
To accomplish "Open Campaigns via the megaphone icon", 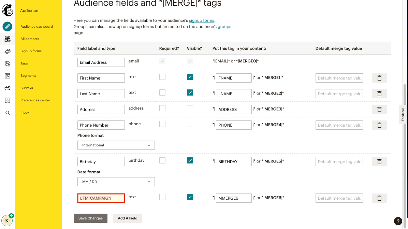I will pos(8,51).
